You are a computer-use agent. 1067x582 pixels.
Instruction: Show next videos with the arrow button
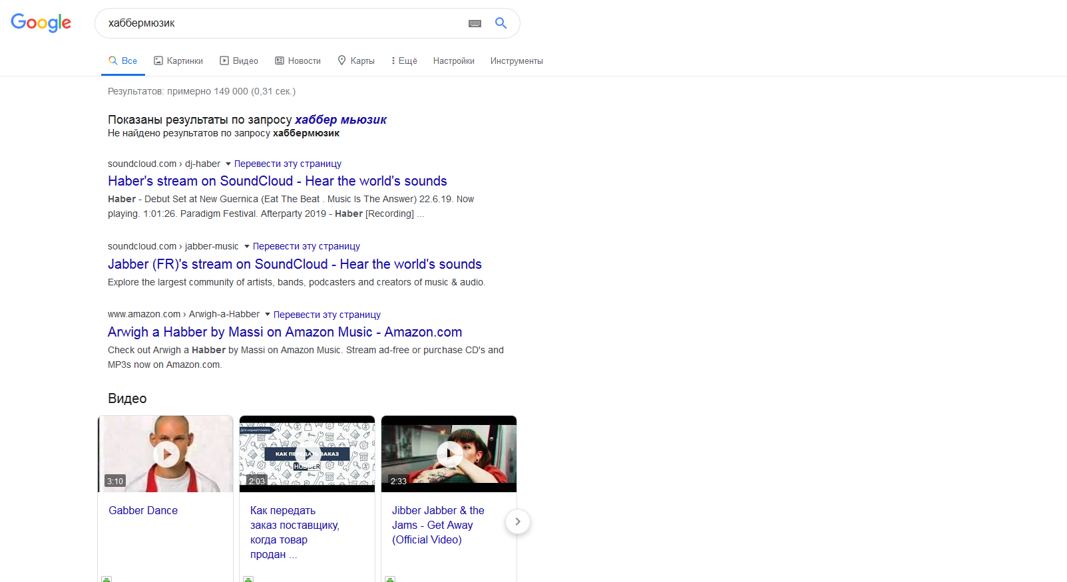click(x=518, y=521)
